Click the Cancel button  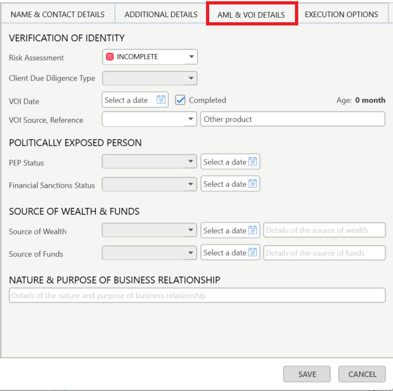[x=362, y=374]
